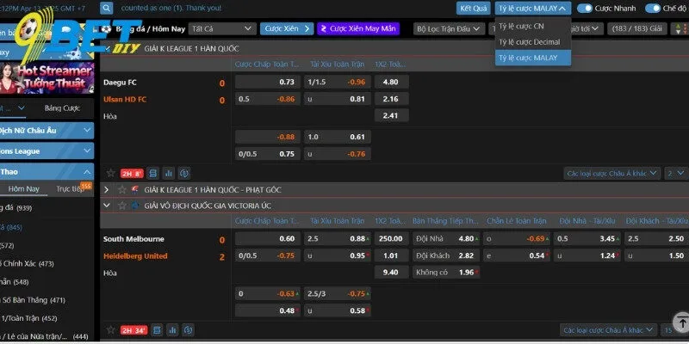Open Các loại cược Châu Á khác for South Melbourne
Screen dimensions: 689x344
tap(608, 330)
